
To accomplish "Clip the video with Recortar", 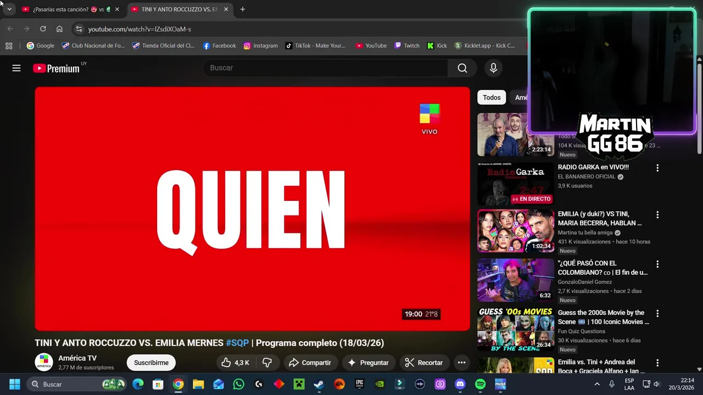I will point(423,363).
